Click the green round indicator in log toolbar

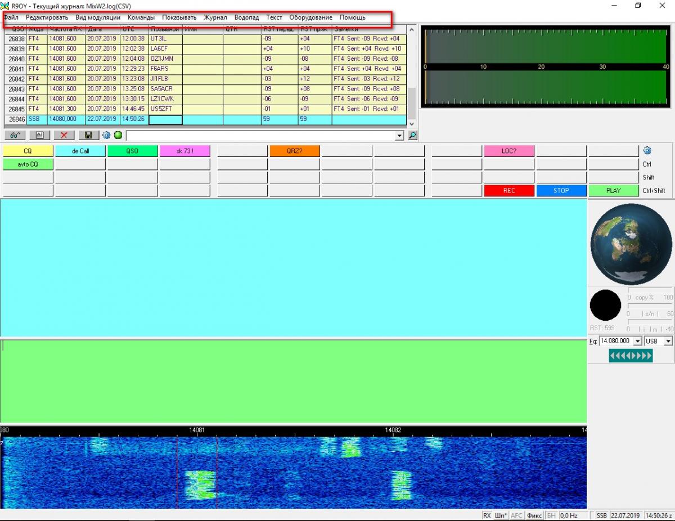[118, 136]
